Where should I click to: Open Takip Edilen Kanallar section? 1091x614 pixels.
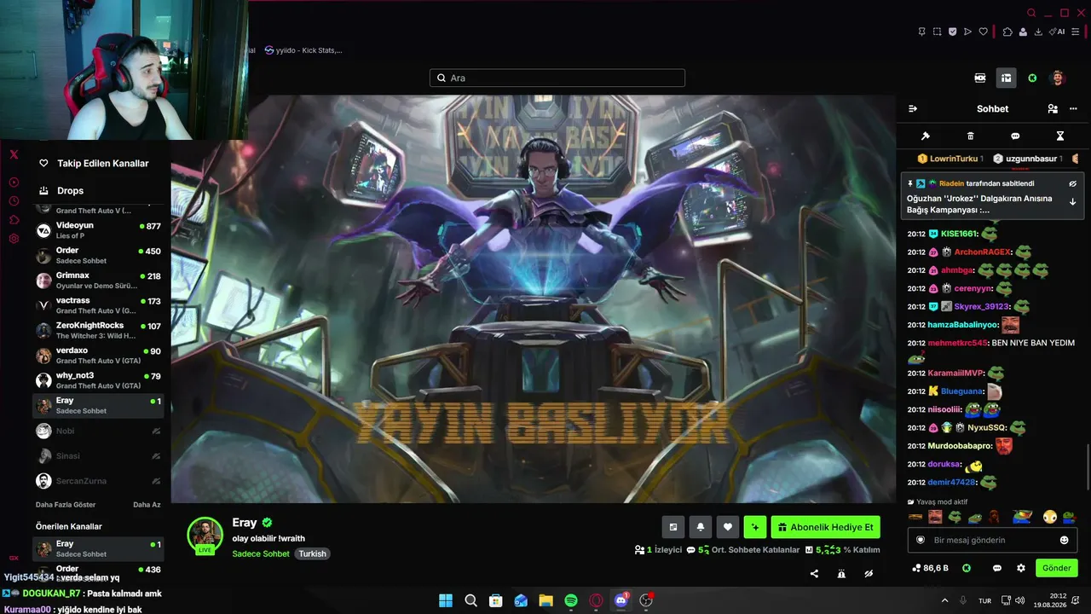click(94, 163)
